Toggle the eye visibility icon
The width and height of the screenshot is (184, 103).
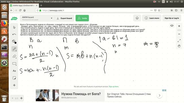tap(172, 25)
